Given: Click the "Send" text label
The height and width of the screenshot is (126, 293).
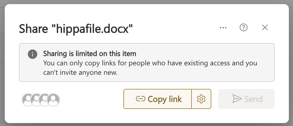Looking at the screenshot, I should click(254, 99).
